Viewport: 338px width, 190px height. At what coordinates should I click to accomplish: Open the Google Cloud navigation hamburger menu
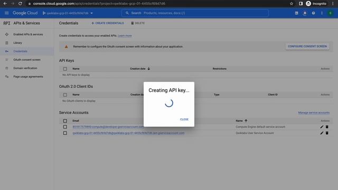6,13
